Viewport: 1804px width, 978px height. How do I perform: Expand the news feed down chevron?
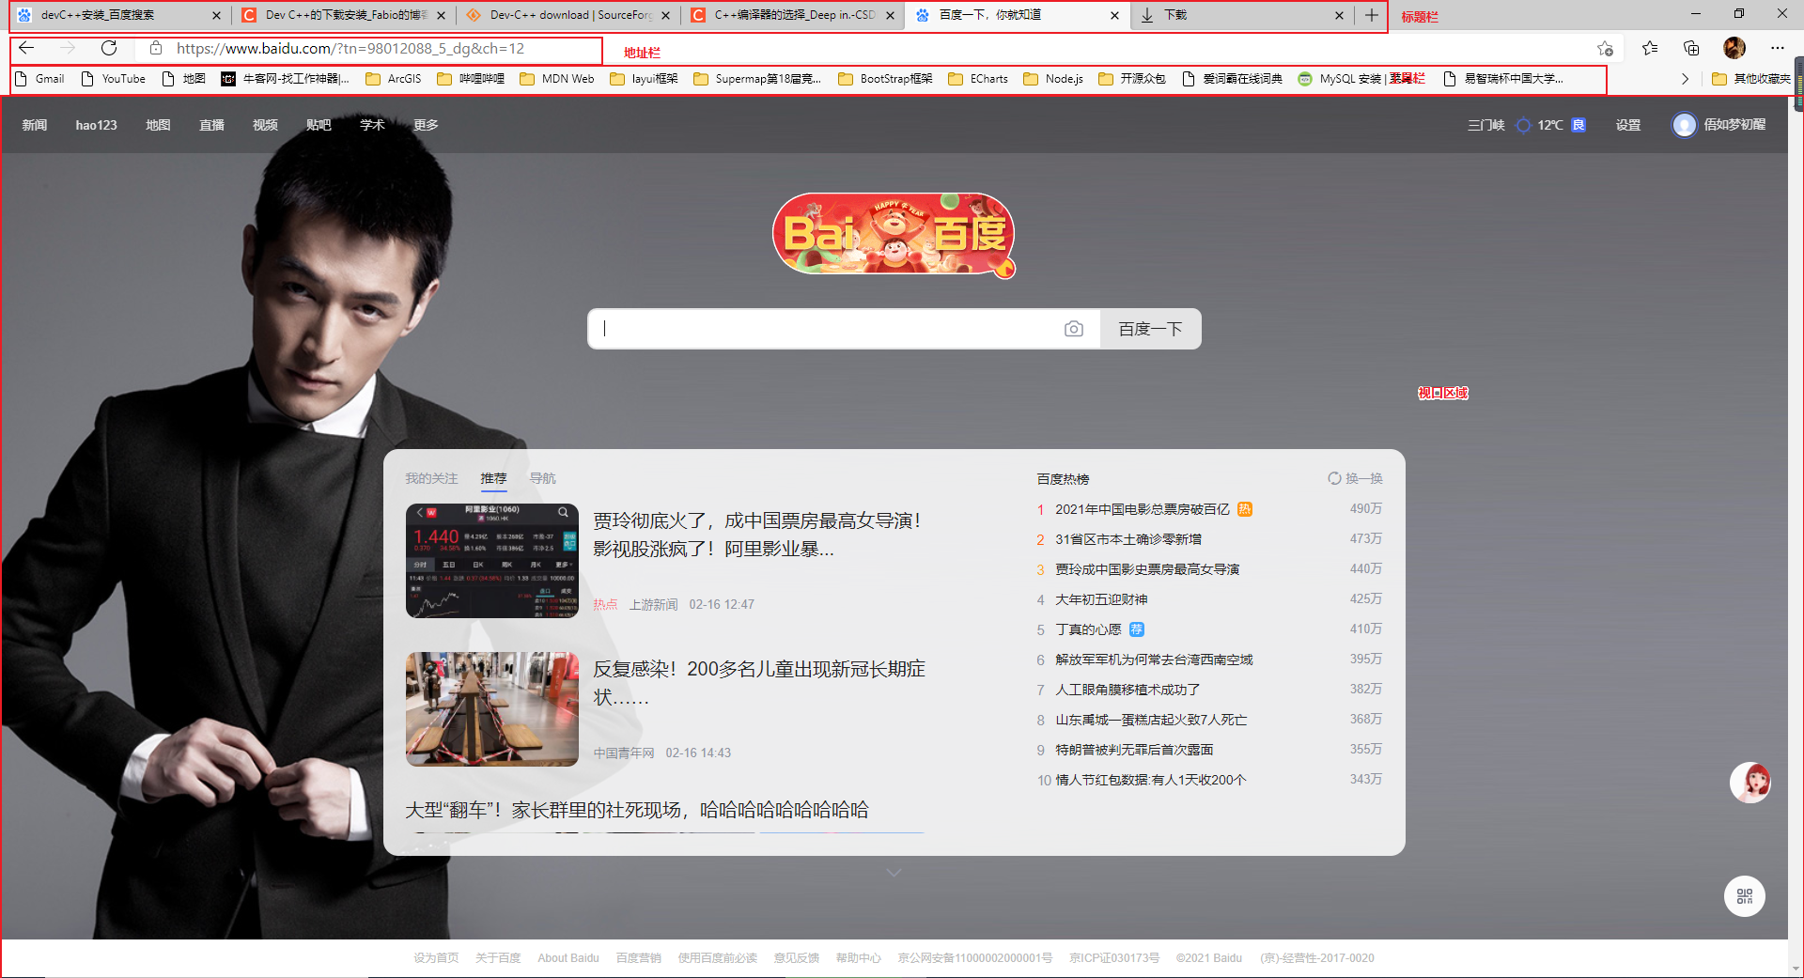[894, 873]
